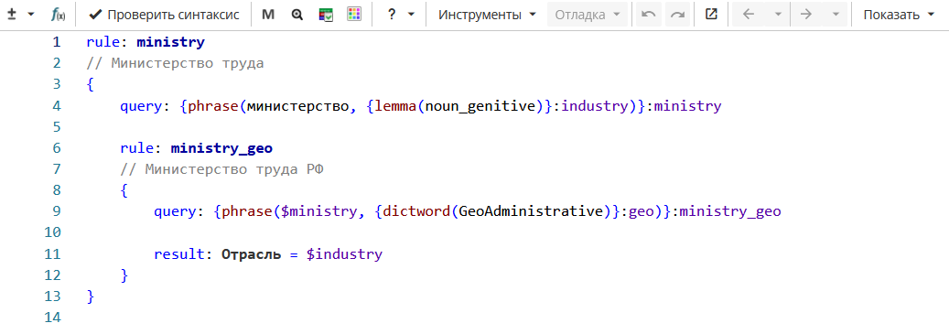
Task: Open the colored grid palette icon
Action: coord(355,14)
